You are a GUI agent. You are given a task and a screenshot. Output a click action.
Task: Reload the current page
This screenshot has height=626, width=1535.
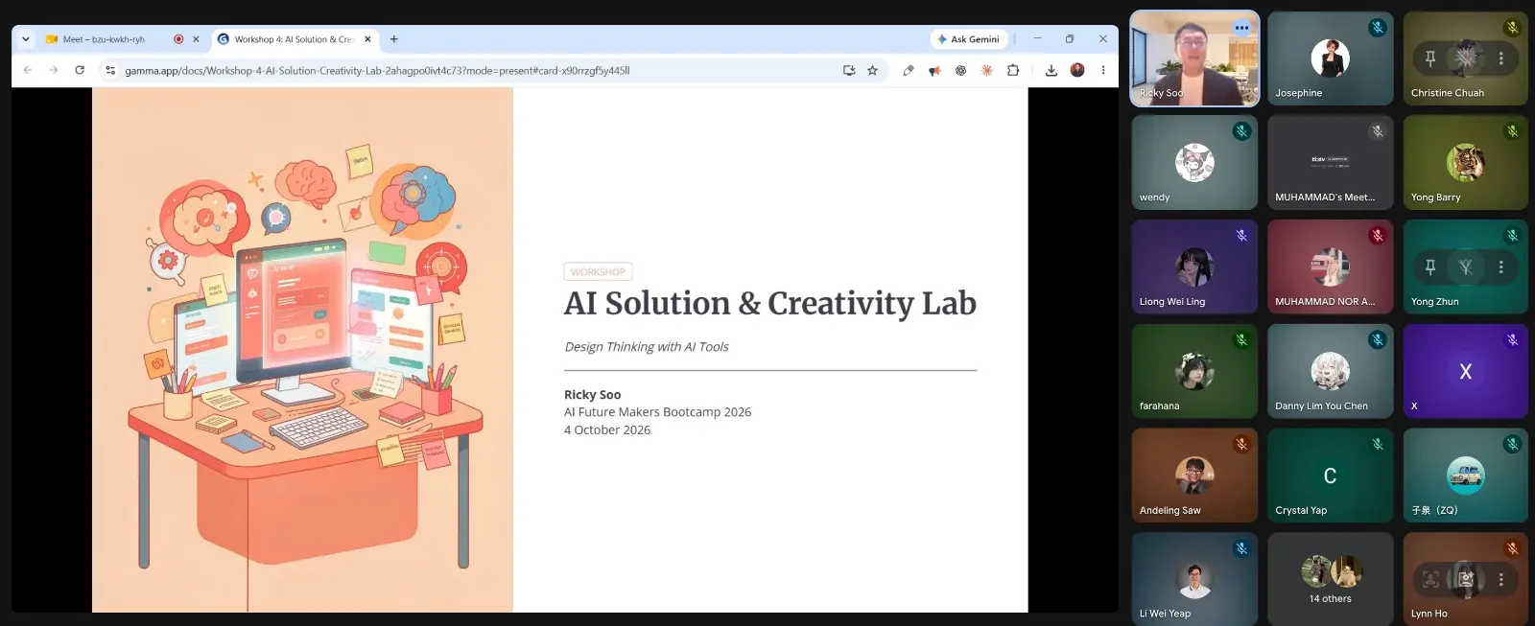80,70
